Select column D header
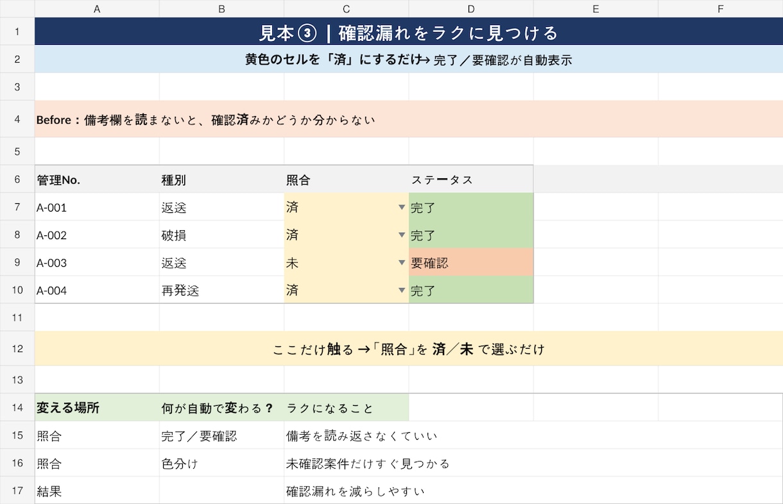 [471, 8]
